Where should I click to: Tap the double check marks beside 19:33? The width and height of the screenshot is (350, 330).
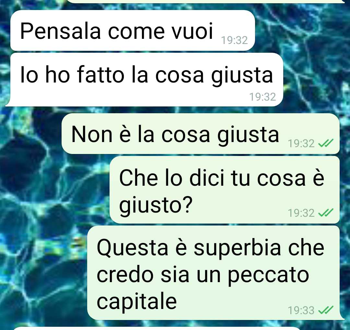pos(326,310)
